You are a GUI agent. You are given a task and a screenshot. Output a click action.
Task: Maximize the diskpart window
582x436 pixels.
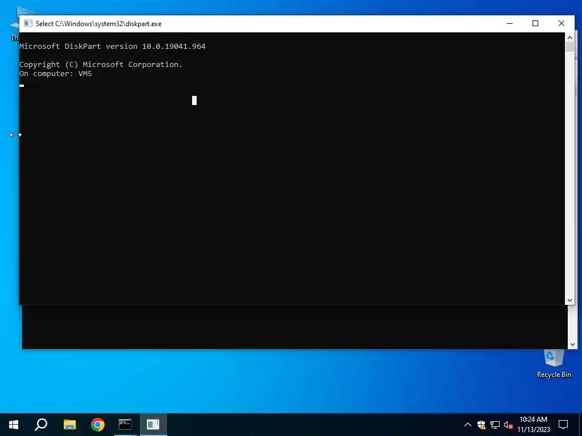click(535, 23)
